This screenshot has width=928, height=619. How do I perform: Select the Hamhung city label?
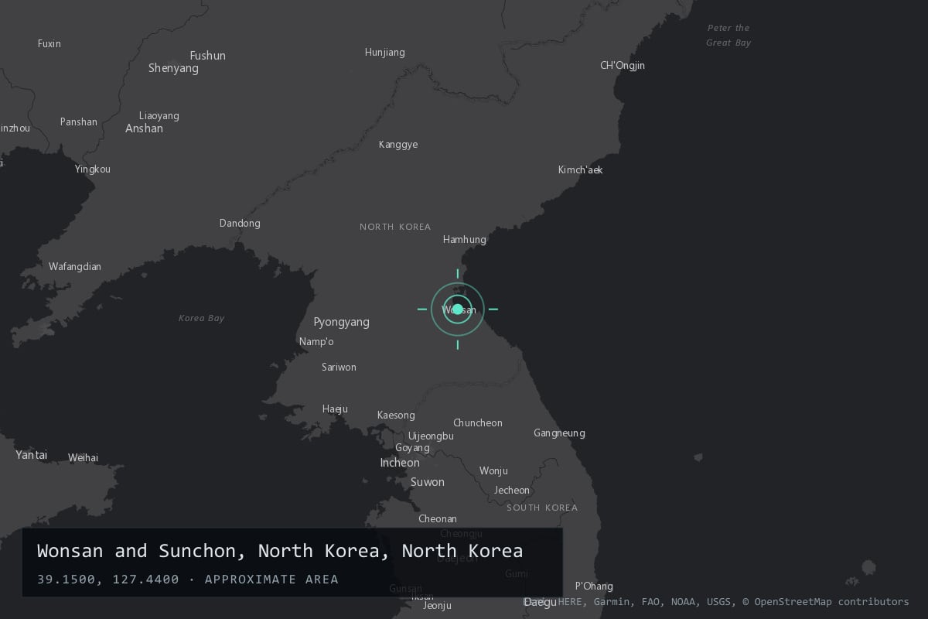[465, 240]
